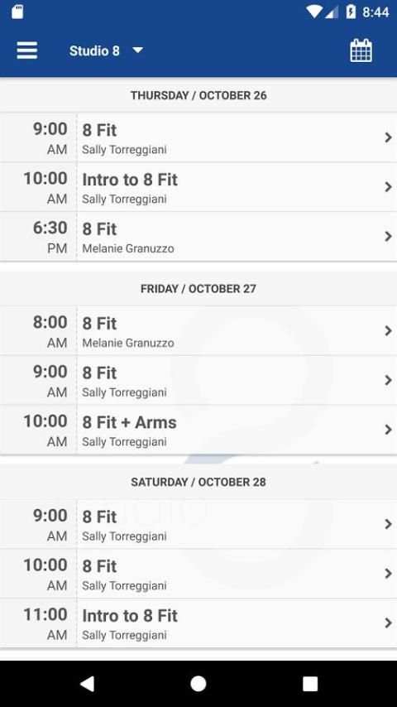397x707 pixels.
Task: Tap the Wi-Fi signal status icon
Action: pyautogui.click(x=313, y=12)
